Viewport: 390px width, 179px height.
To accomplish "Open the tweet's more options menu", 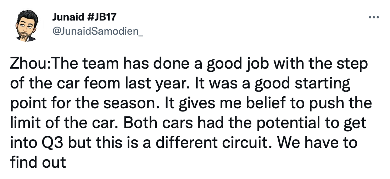I will click(374, 17).
